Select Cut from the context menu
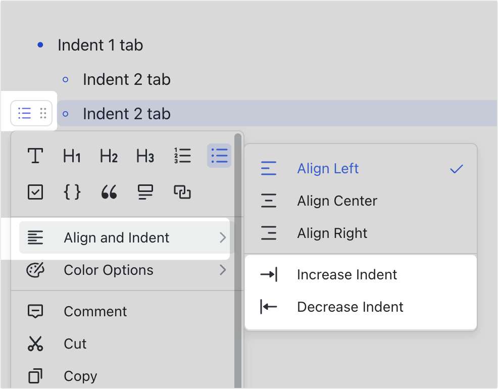The height and width of the screenshot is (389, 498). click(x=75, y=344)
